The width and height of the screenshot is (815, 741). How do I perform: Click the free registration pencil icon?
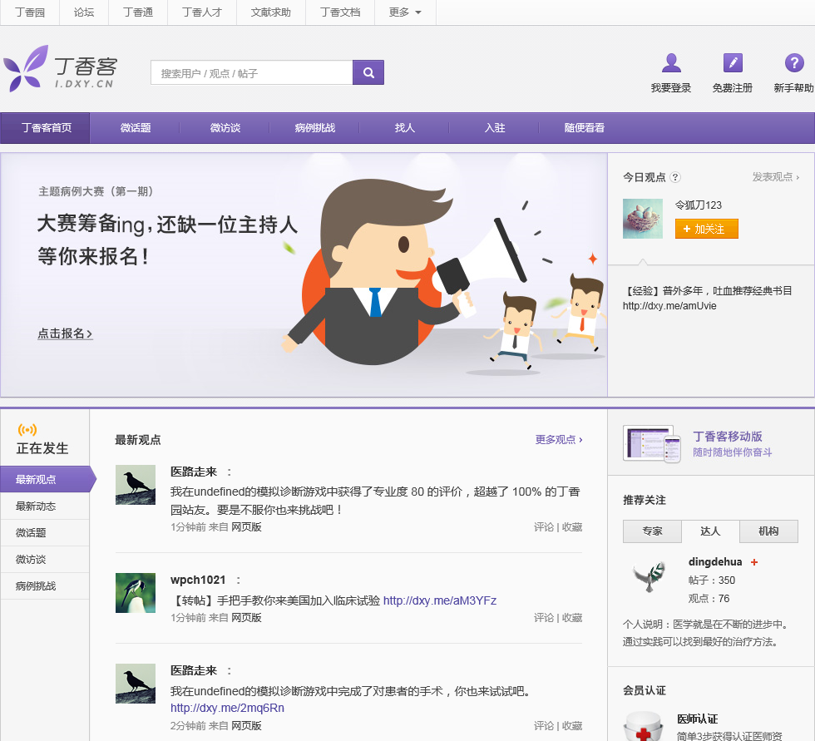pos(733,63)
